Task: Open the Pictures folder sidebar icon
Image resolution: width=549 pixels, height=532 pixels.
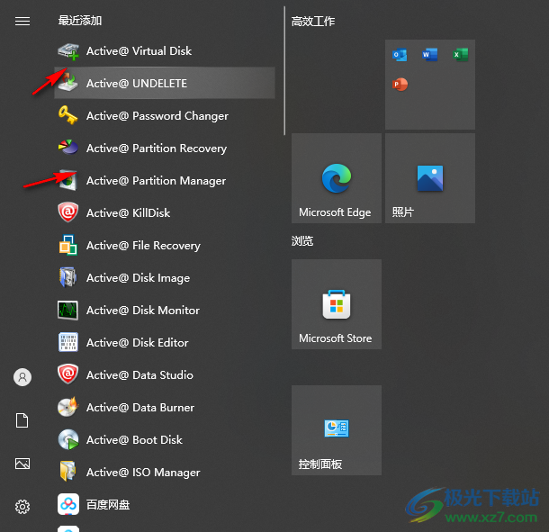Action: (x=22, y=464)
